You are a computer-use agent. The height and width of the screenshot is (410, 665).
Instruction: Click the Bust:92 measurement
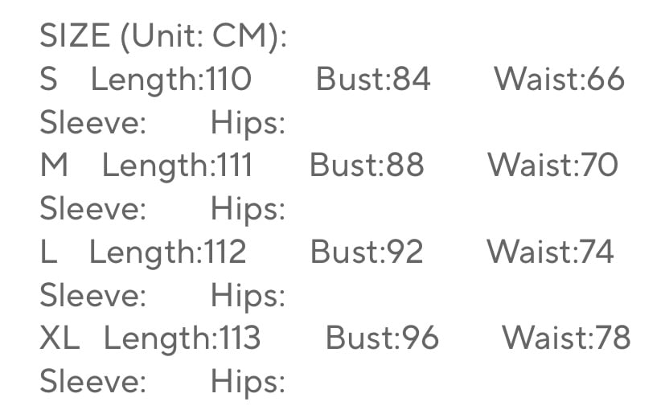tap(367, 252)
